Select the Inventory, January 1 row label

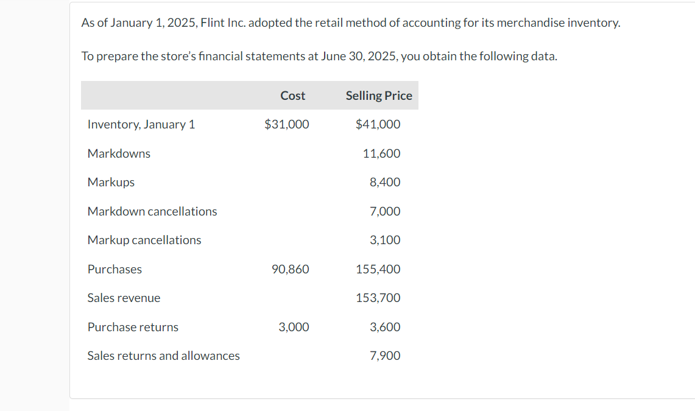141,124
